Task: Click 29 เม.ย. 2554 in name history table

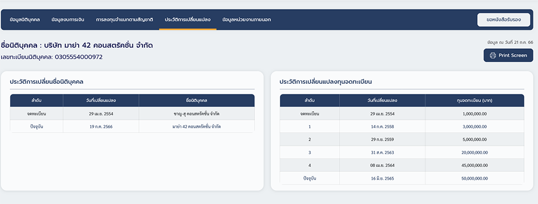Action: (101, 114)
